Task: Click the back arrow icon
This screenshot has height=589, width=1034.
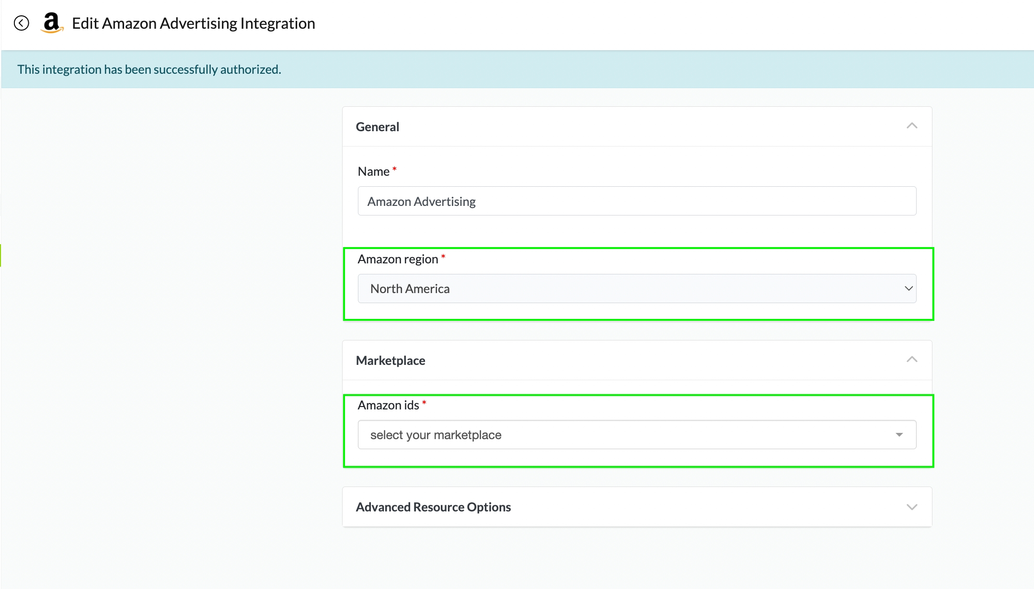Action: pyautogui.click(x=21, y=23)
